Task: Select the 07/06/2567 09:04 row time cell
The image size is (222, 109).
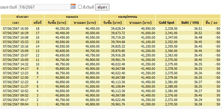Action: click(x=16, y=104)
